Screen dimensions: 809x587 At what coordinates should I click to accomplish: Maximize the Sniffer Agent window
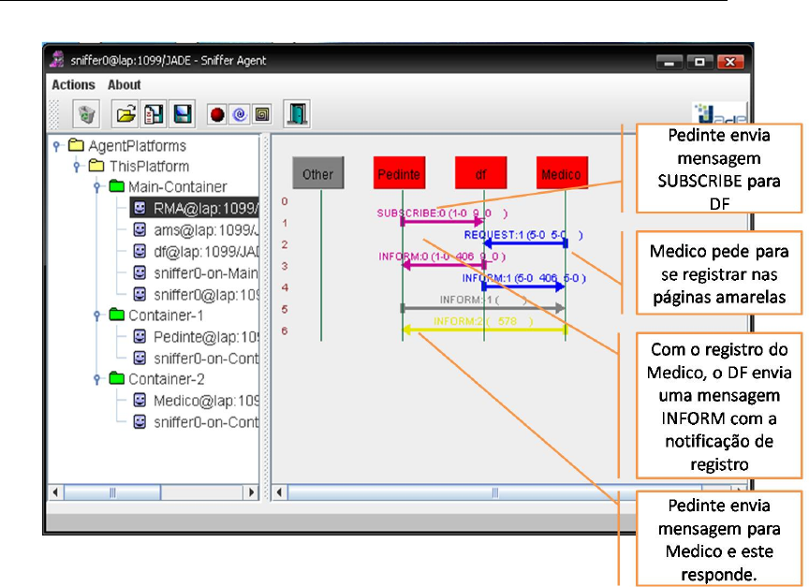pos(699,62)
